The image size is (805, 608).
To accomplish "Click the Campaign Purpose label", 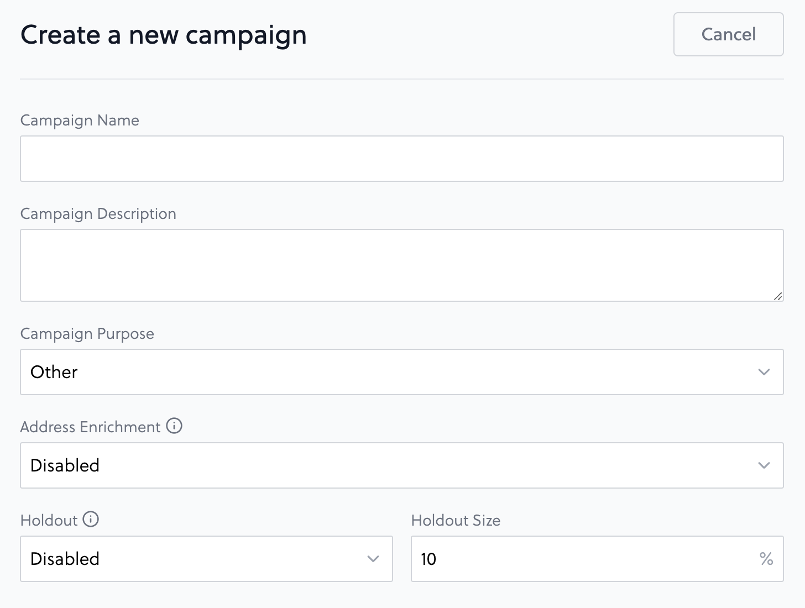I will pos(87,334).
